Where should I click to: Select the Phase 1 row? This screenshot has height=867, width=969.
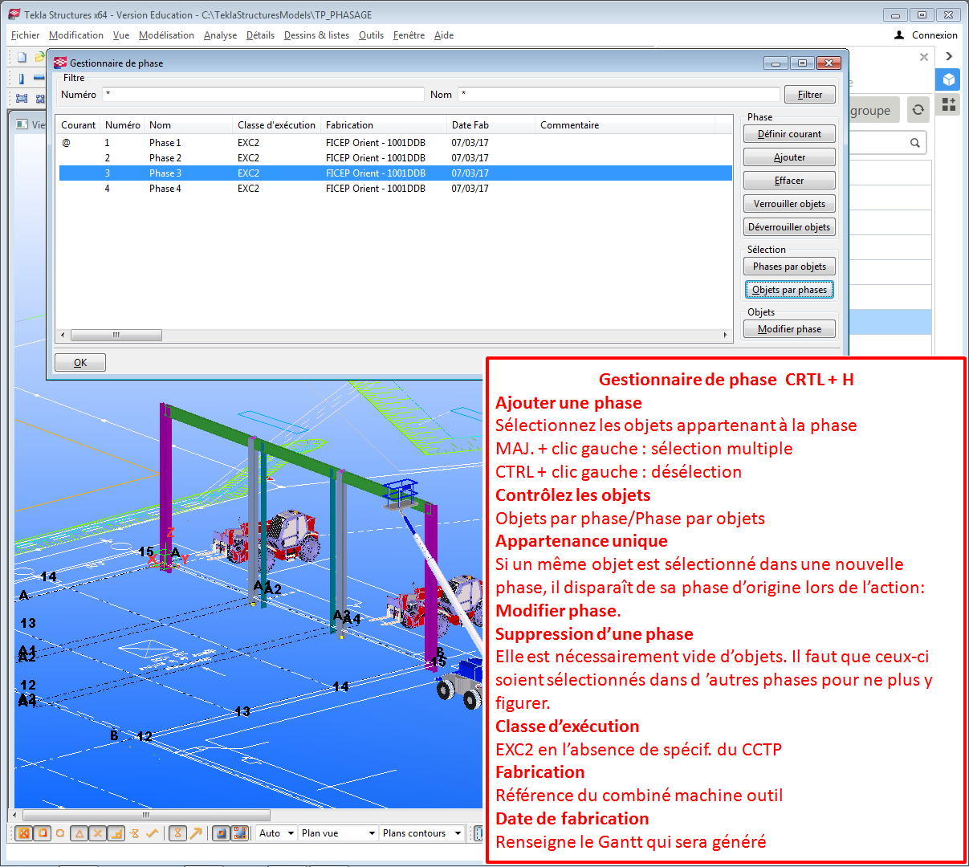point(396,143)
